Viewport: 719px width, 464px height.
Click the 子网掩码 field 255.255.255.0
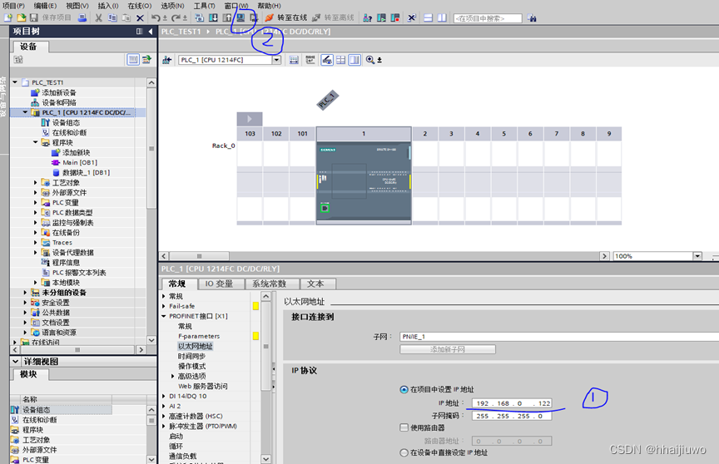click(512, 416)
